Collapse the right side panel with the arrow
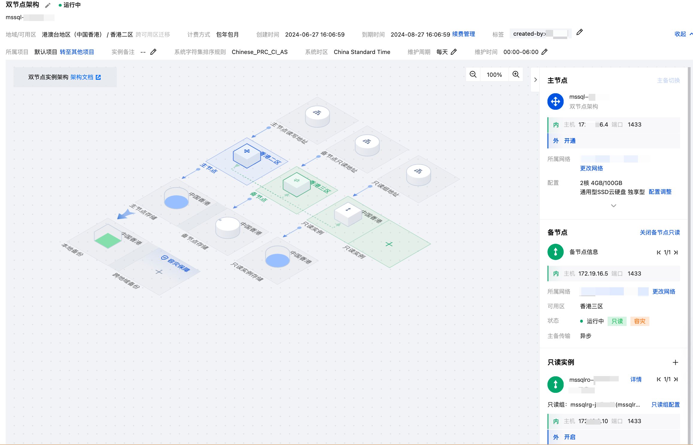Image resolution: width=693 pixels, height=445 pixels. 535,80
